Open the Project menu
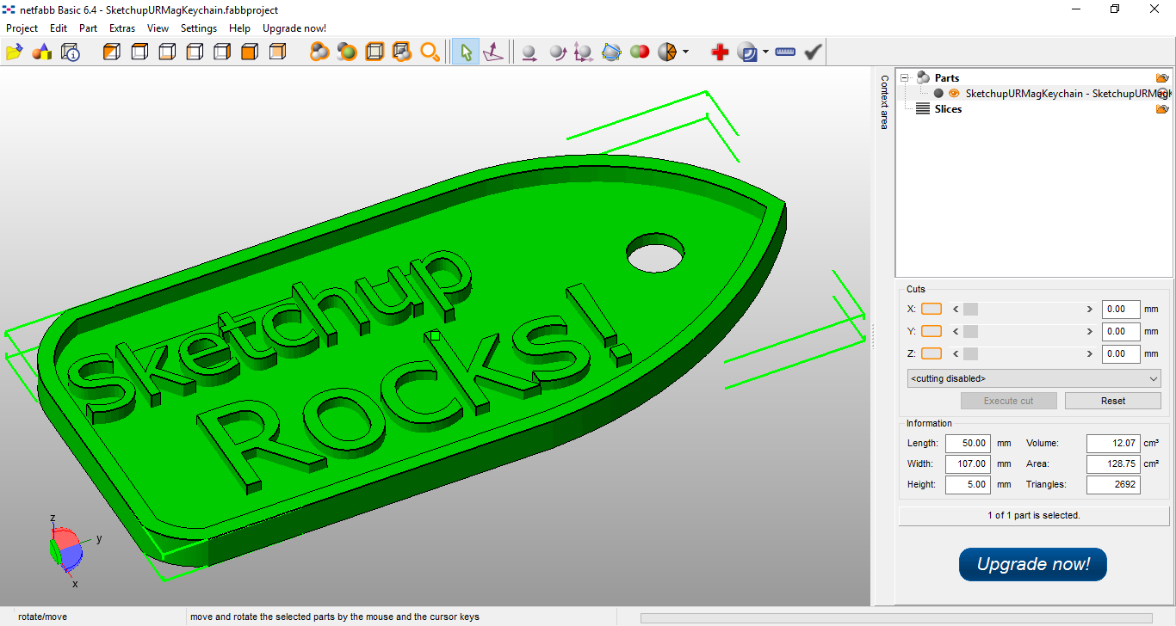This screenshot has width=1176, height=626. [22, 28]
